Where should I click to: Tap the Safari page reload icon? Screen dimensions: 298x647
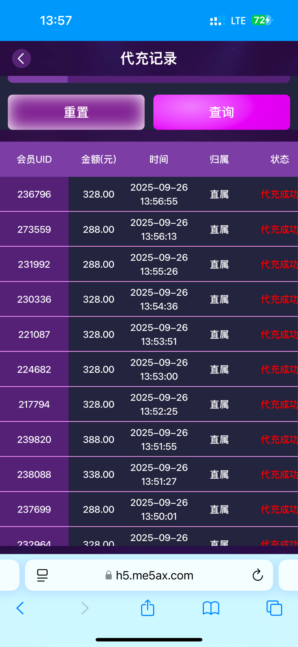click(x=257, y=575)
